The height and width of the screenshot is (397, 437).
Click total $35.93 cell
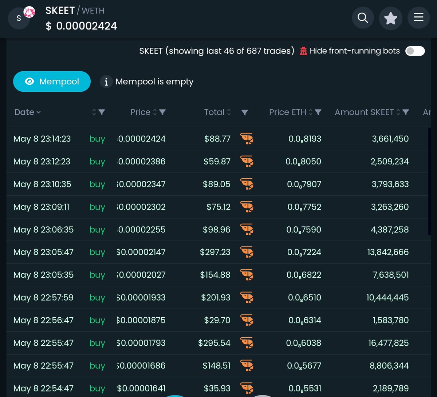pyautogui.click(x=217, y=388)
